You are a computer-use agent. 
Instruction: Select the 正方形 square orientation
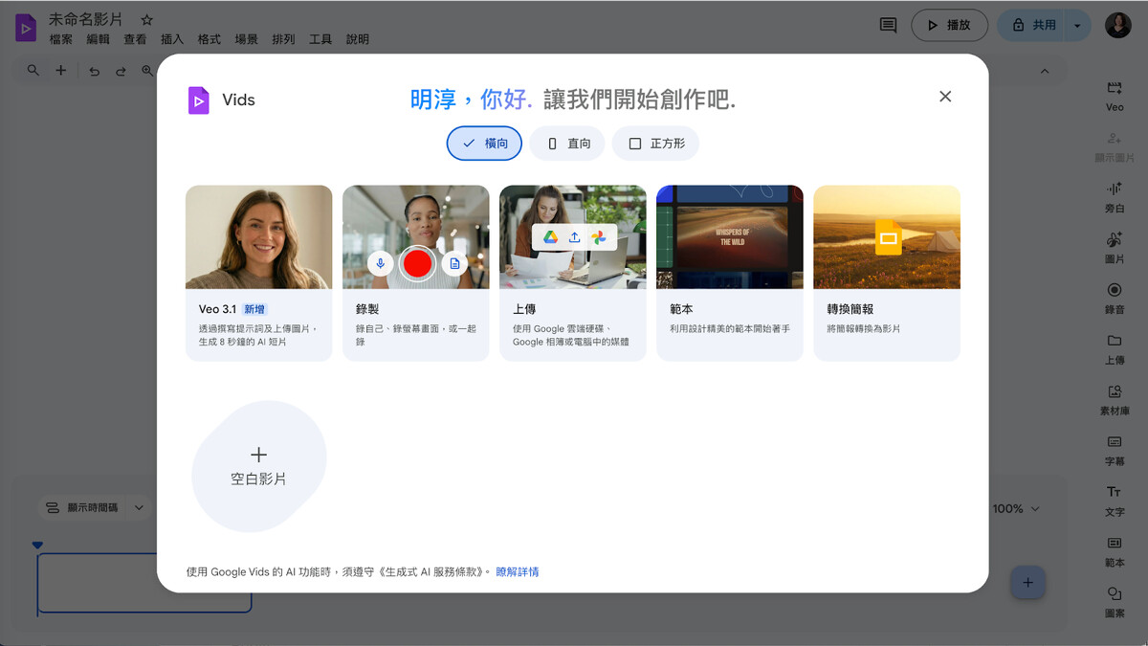click(x=655, y=144)
